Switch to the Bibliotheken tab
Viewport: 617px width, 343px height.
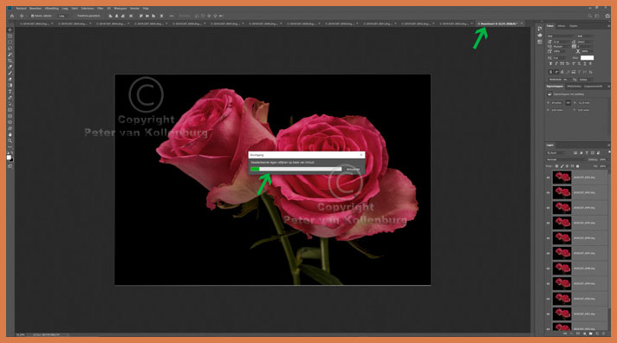point(575,87)
